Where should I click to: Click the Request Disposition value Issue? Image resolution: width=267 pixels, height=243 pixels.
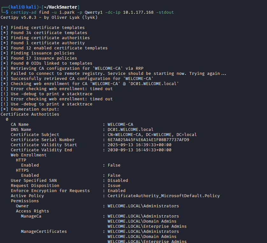114,185
